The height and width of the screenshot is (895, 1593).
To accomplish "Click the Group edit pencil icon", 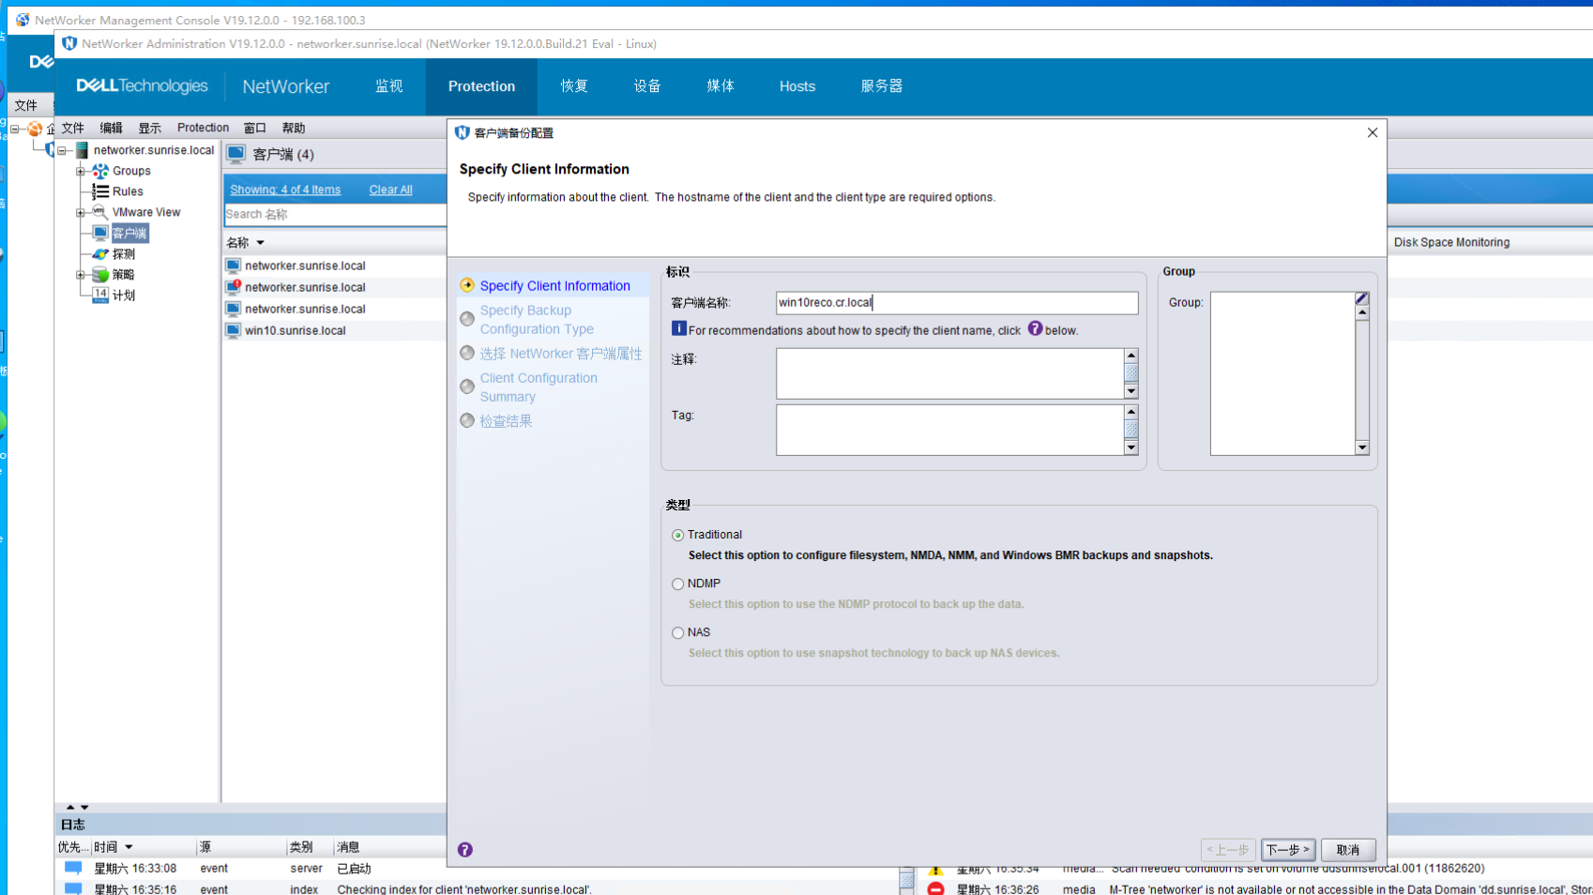I will coord(1362,298).
